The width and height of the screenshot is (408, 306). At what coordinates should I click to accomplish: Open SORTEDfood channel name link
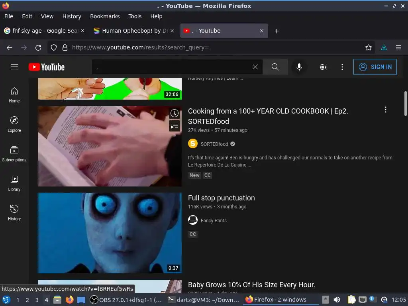[214, 144]
